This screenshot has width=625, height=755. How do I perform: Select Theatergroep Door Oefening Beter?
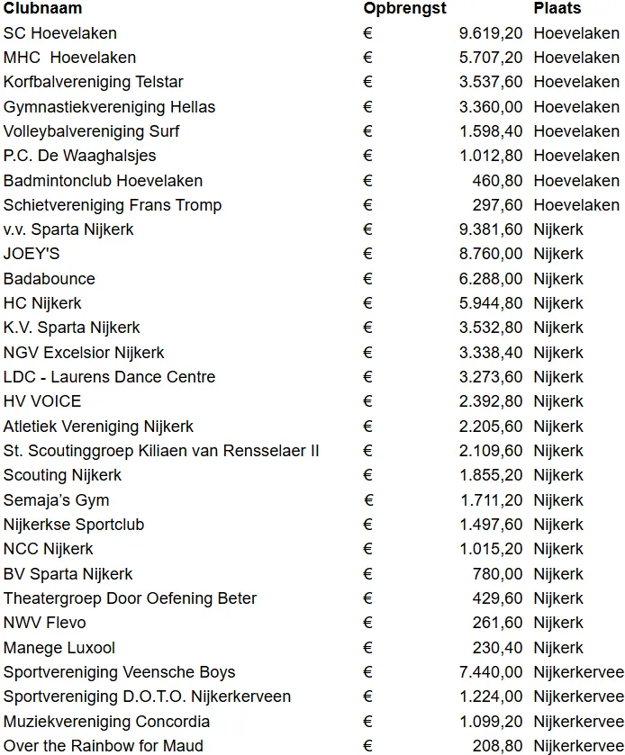130,598
